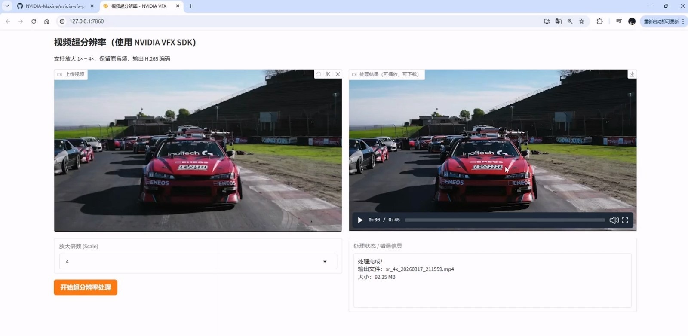Click the trim video scissors icon

(x=328, y=74)
